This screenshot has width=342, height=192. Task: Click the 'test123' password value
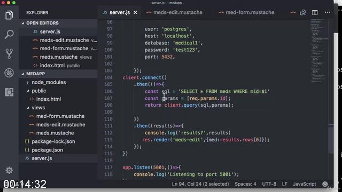click(185, 50)
